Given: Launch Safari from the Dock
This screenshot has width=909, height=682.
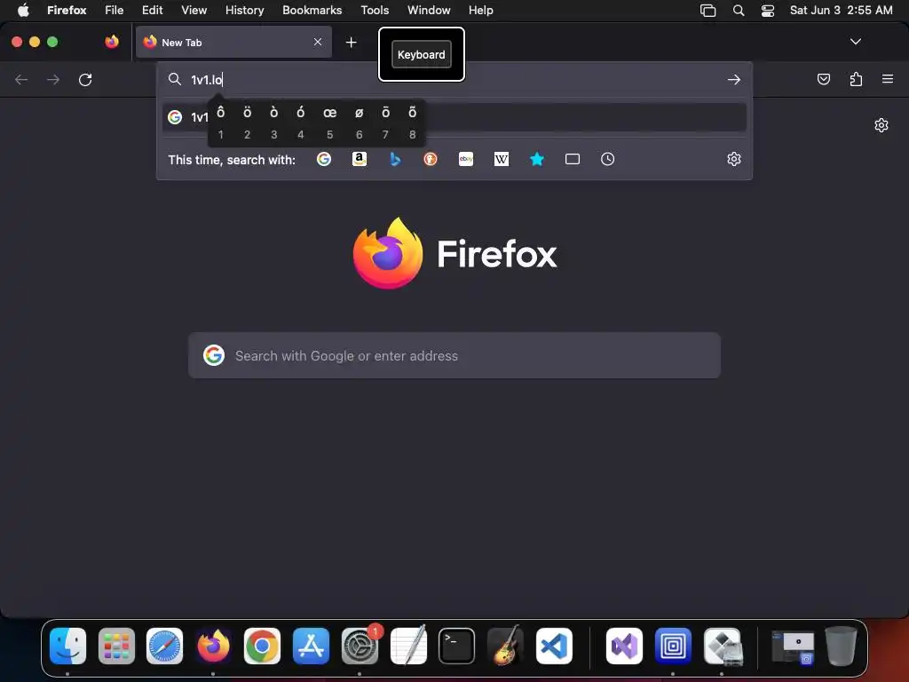Looking at the screenshot, I should point(164,646).
